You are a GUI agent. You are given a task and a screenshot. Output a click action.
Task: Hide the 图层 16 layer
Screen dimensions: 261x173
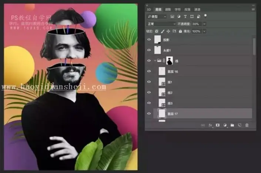pos(149,71)
